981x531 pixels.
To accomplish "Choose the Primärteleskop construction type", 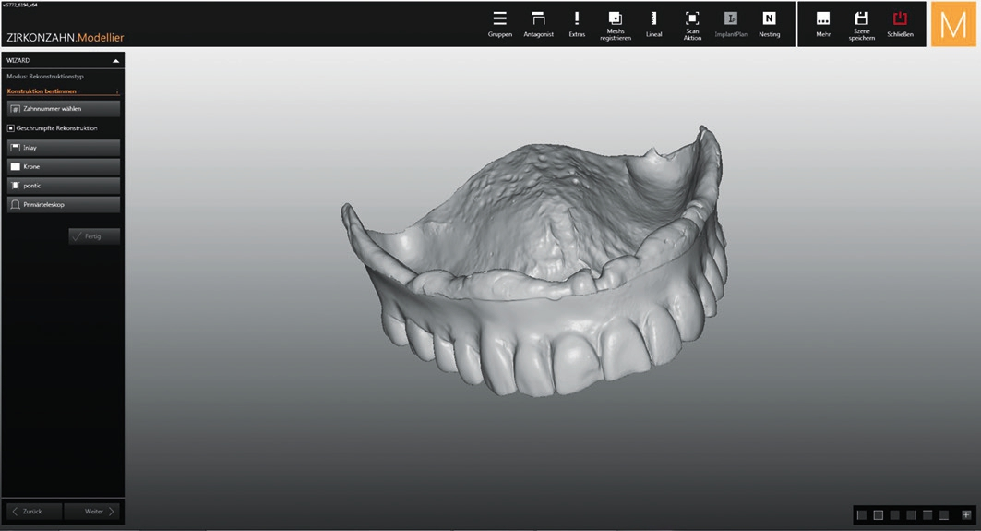I will tap(63, 205).
